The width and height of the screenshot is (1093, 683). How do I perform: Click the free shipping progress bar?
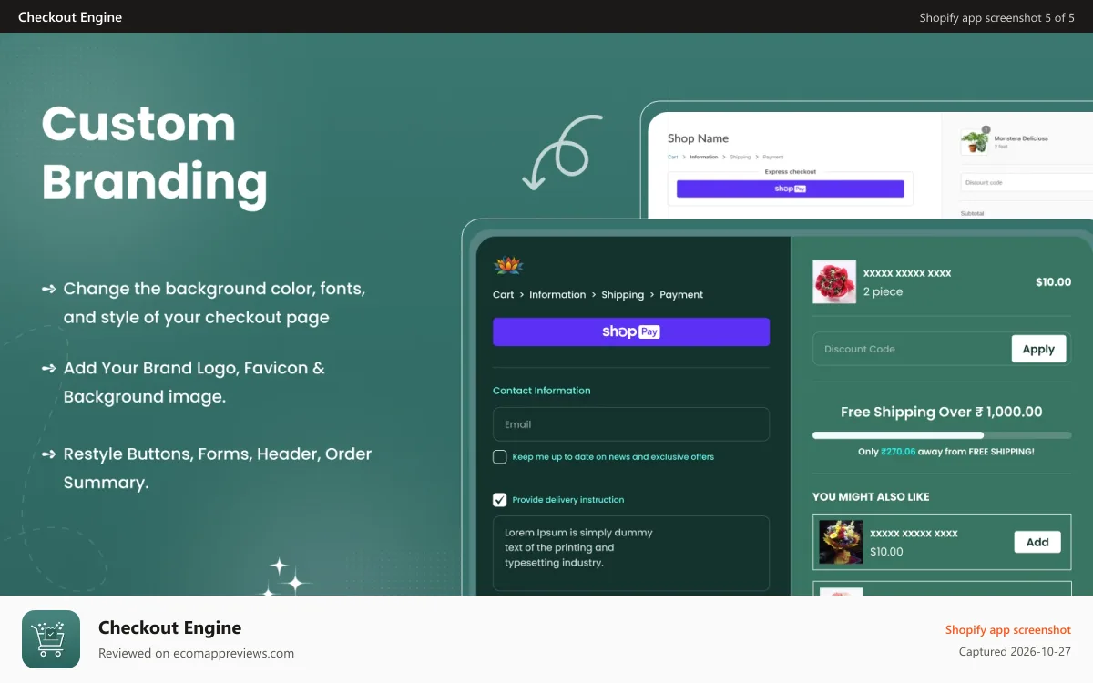[942, 435]
